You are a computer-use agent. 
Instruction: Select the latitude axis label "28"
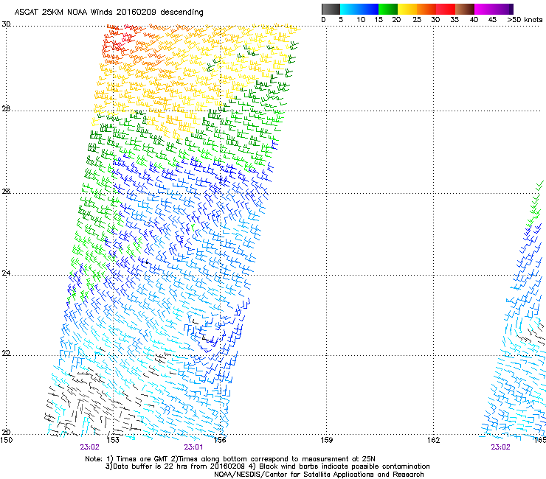coord(6,109)
